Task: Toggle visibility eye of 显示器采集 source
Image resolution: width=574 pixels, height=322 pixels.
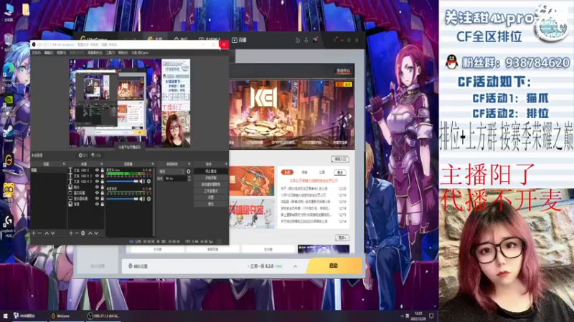Action: click(97, 198)
